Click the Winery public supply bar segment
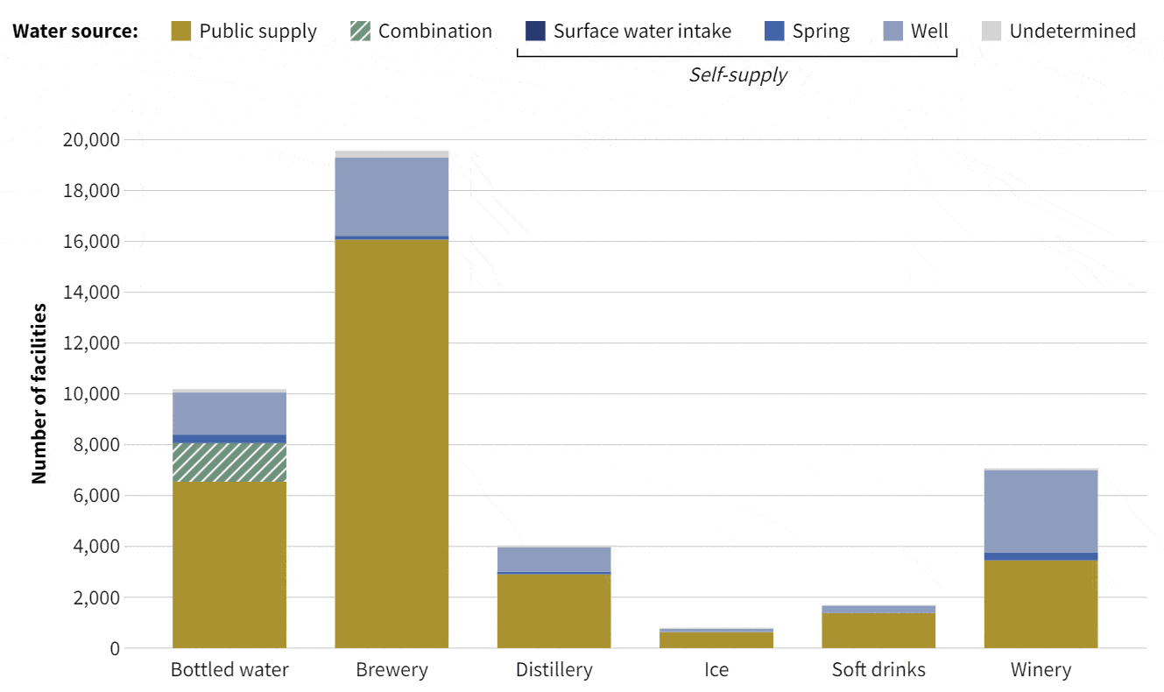This screenshot has height=692, width=1164. point(1041,604)
